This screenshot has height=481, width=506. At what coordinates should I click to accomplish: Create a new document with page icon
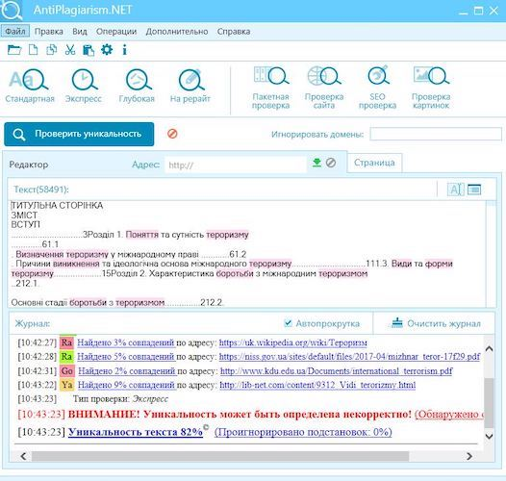click(34, 50)
